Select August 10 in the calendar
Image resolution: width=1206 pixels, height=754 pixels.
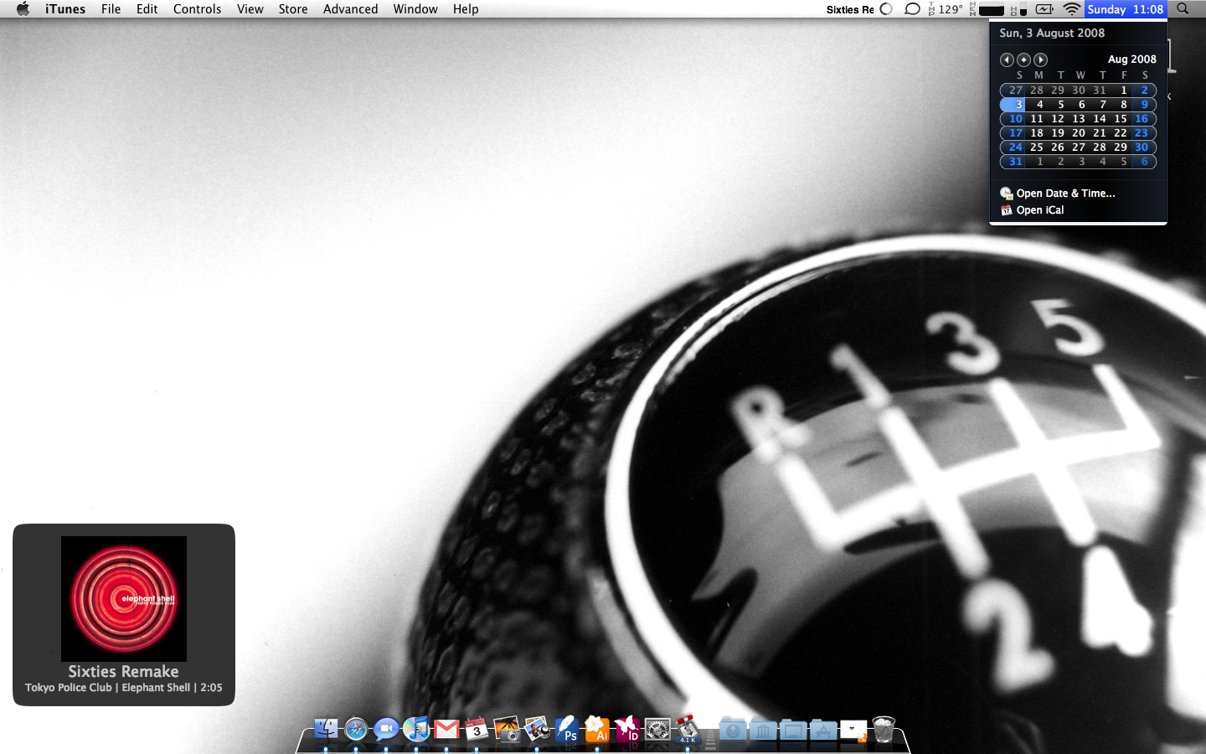click(1015, 119)
